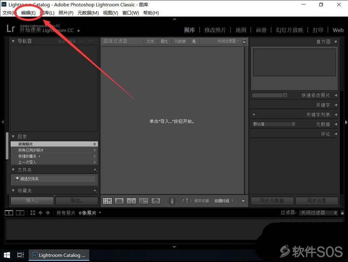Switch to grid view in the toolbar
This screenshot has height=262, width=348.
click(x=108, y=201)
